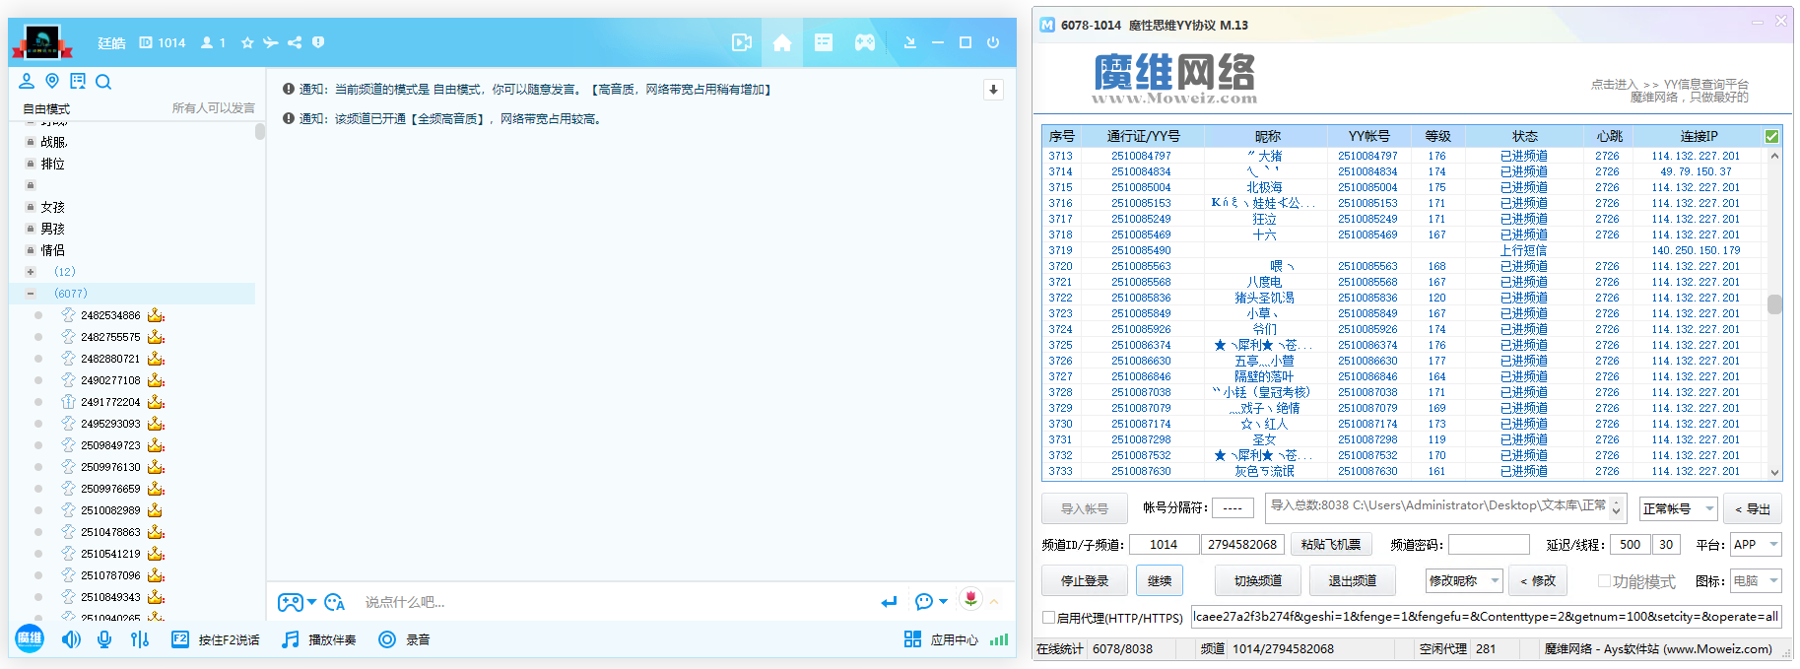Click the account table vertical scrollbar thumb
Viewport: 1800px width, 669px height.
click(1774, 304)
